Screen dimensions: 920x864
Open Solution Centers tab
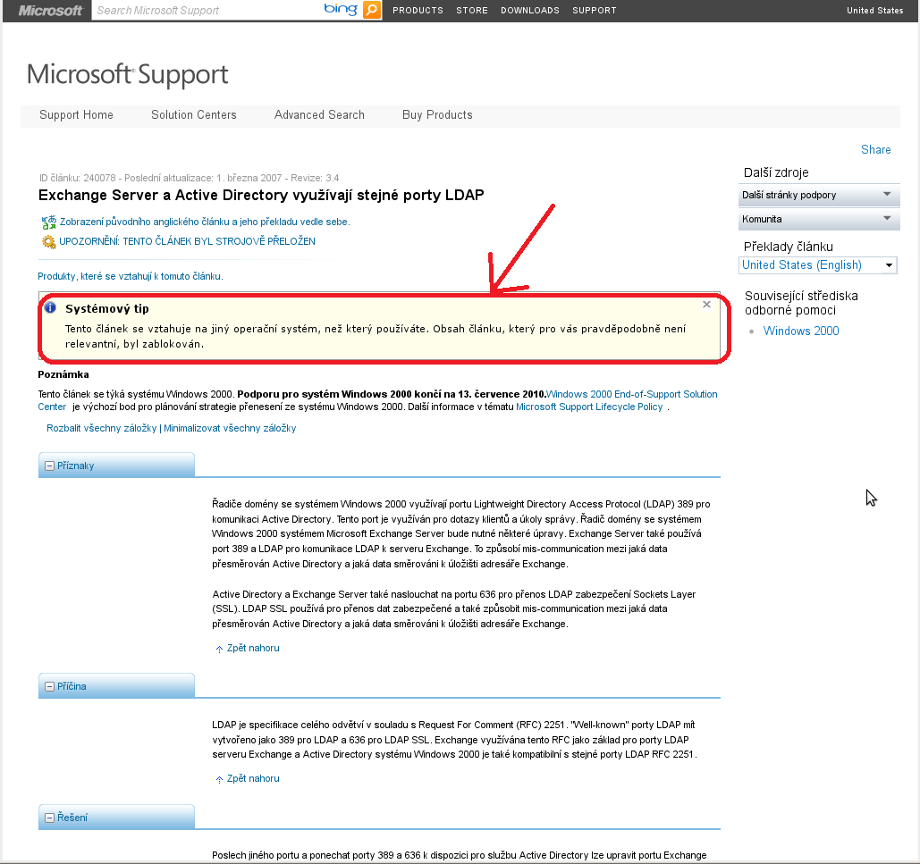point(194,115)
